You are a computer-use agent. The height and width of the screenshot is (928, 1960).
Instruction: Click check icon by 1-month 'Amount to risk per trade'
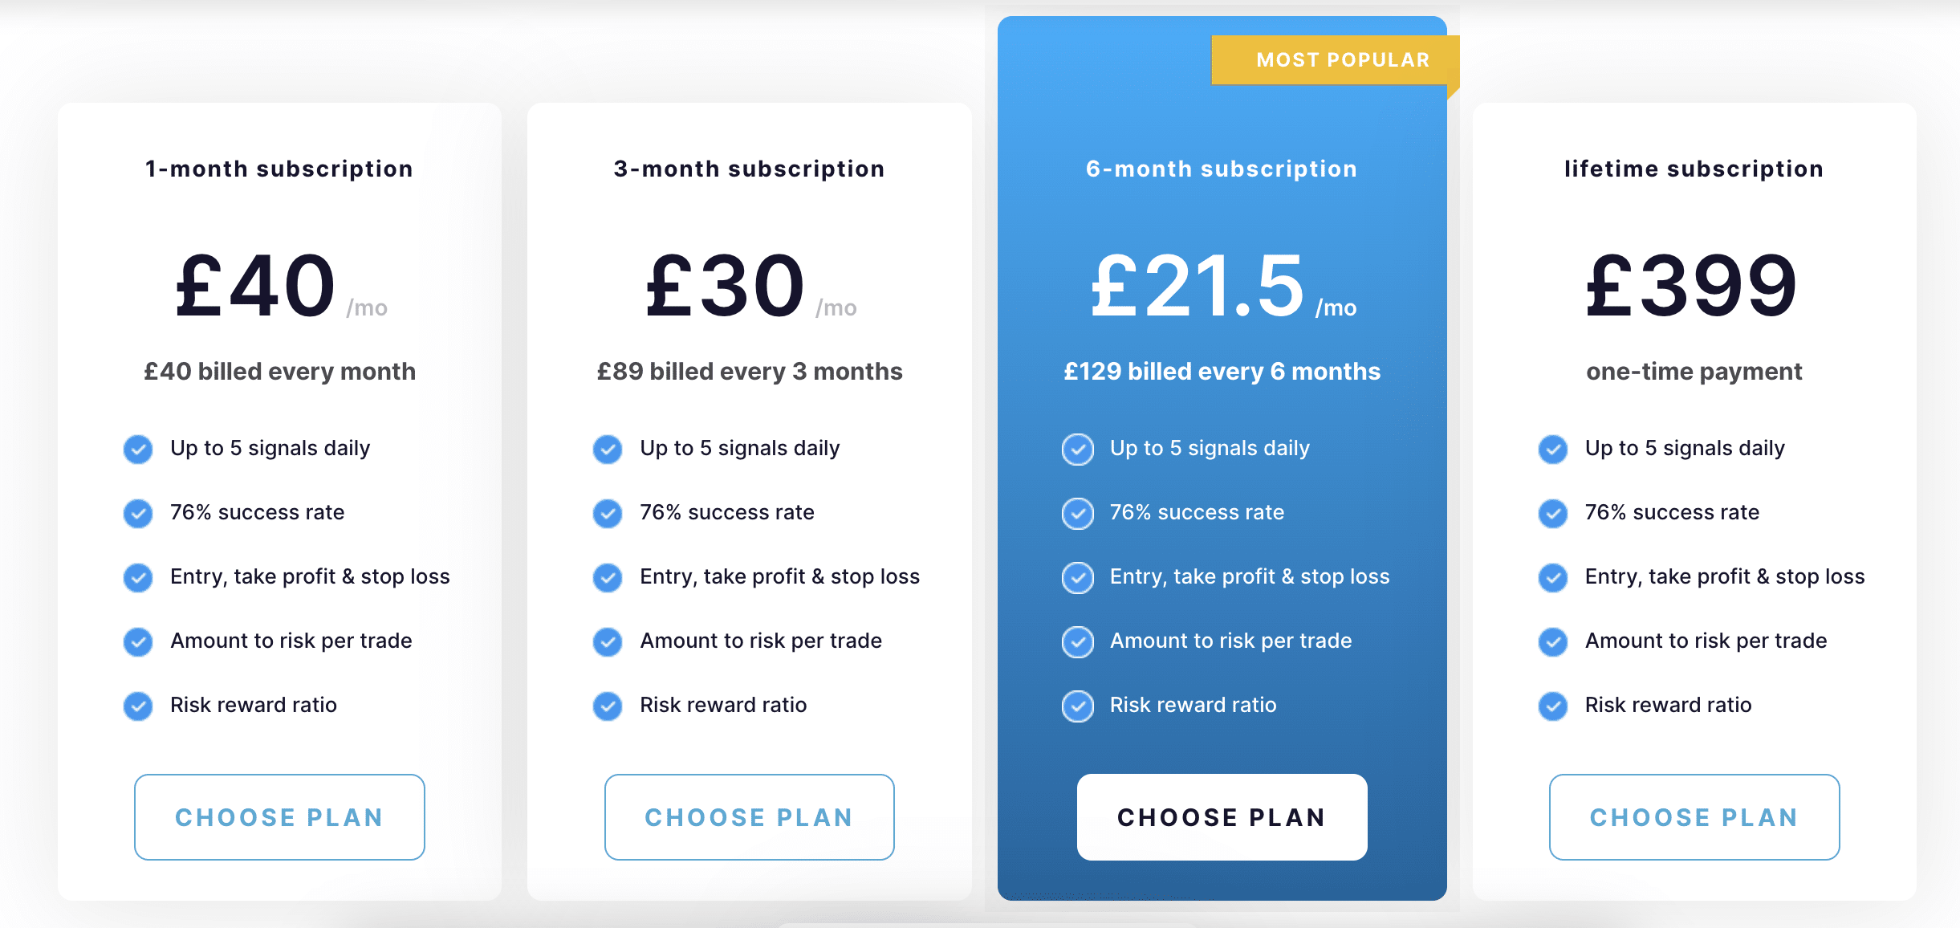pos(138,641)
